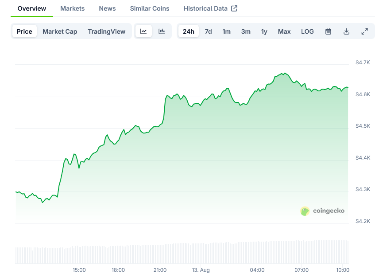Screen dimensions: 375x278
Task: Toggle LOG scale on chart
Action: 307,31
